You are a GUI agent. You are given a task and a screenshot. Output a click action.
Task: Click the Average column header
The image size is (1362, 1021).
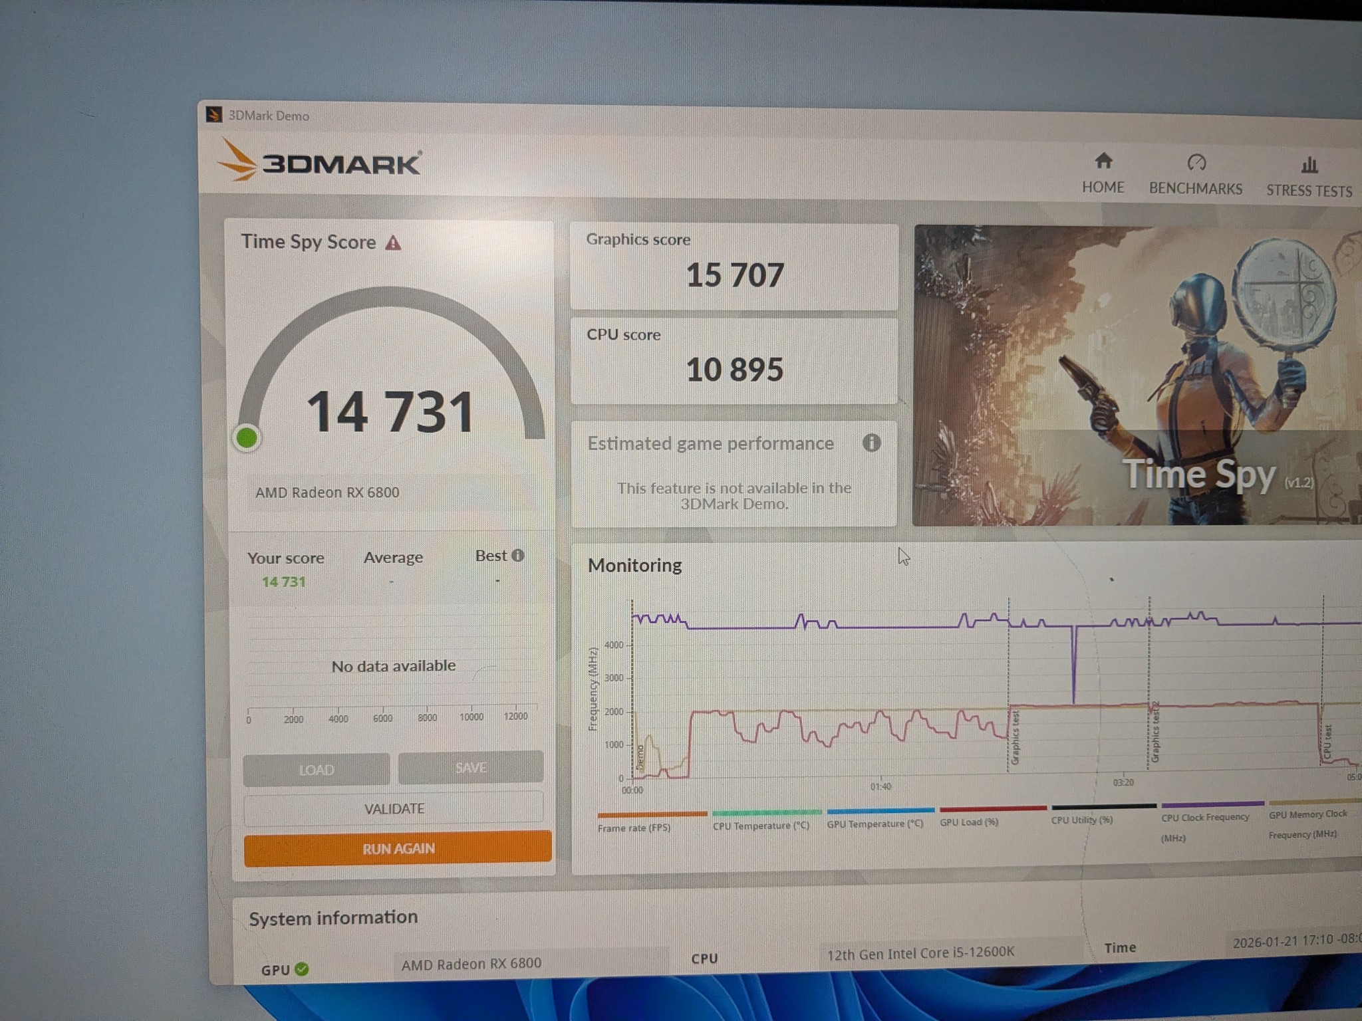pos(393,557)
